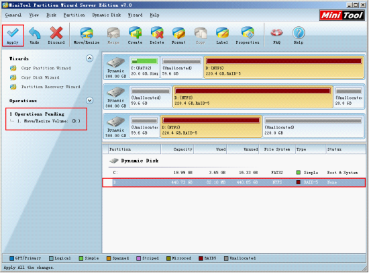369x273 pixels.
Task: Sort by the Unused column header
Action: (x=243, y=149)
